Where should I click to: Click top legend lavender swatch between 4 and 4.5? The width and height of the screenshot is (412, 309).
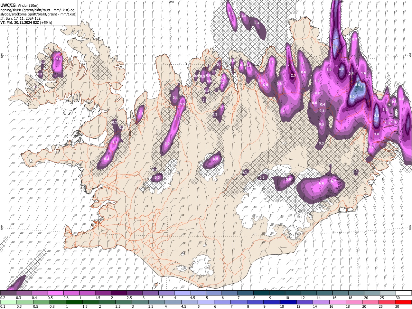(x=182, y=293)
